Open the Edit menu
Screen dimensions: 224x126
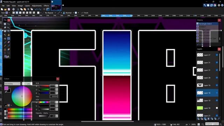(8, 6)
